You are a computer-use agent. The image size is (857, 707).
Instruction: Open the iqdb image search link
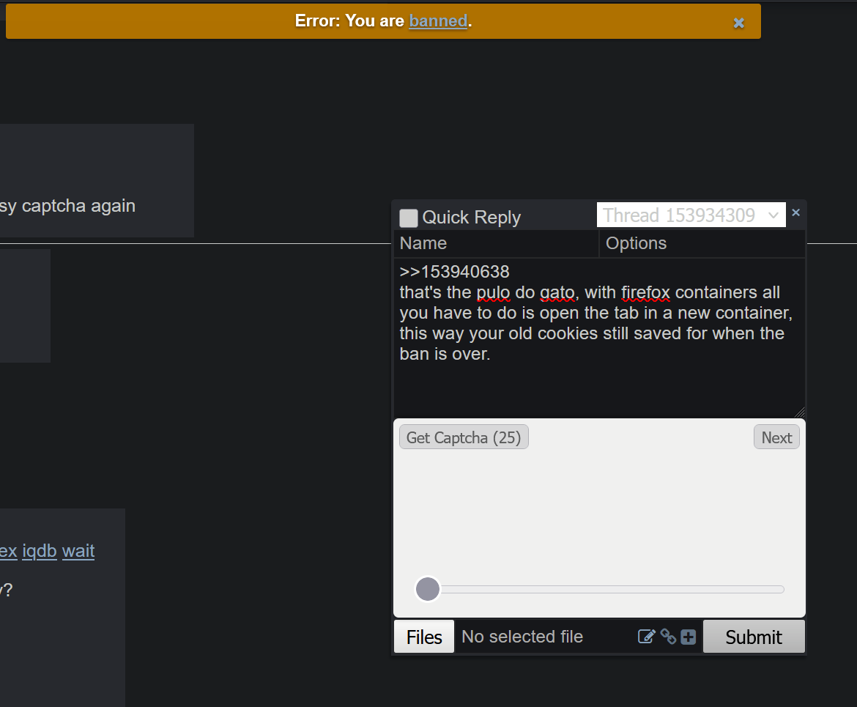(40, 551)
